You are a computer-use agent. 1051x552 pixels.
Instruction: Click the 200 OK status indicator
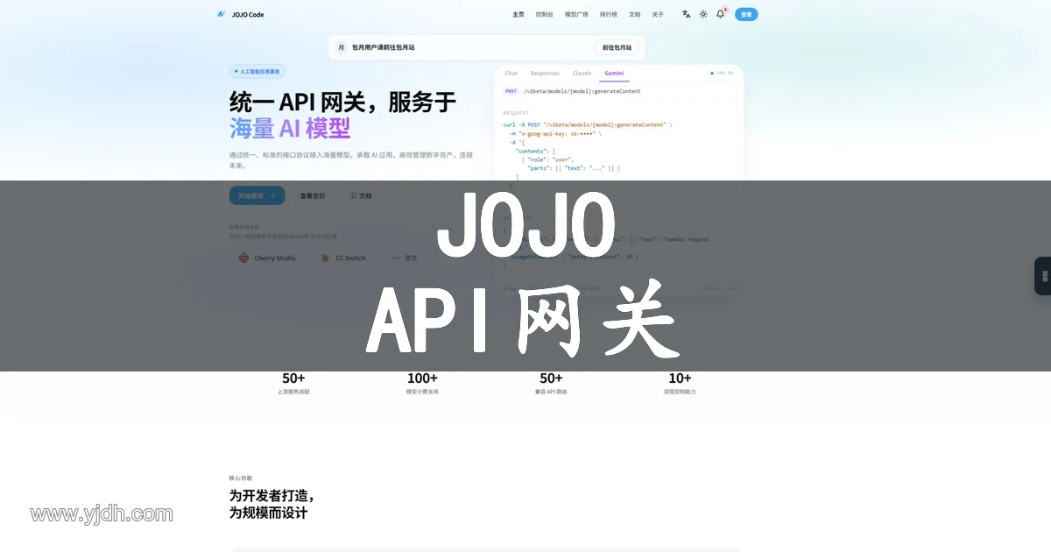click(x=723, y=74)
